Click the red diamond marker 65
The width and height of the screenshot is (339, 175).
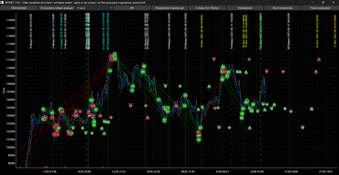click(x=111, y=117)
